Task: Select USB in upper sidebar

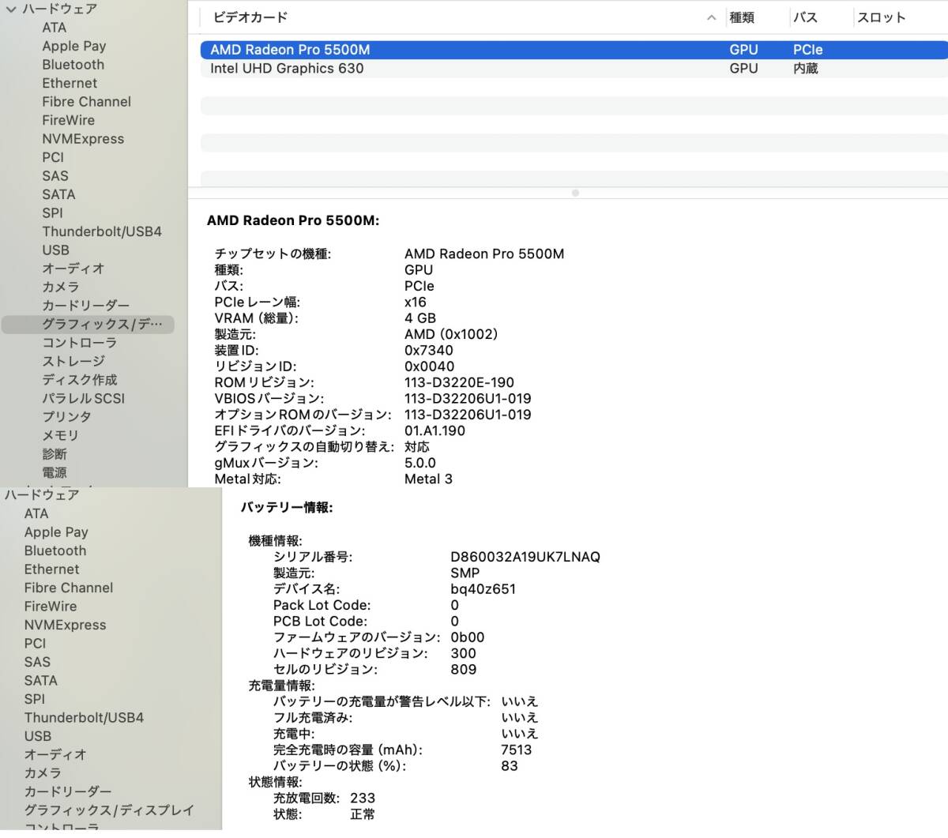Action: [x=56, y=250]
